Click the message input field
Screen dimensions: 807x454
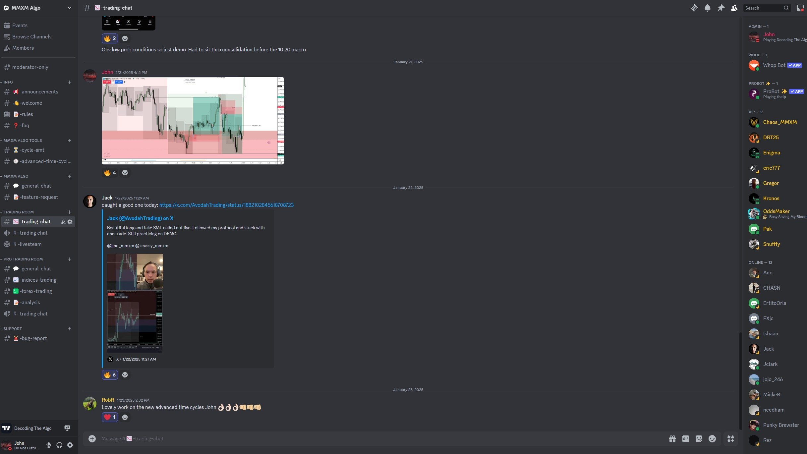365,439
